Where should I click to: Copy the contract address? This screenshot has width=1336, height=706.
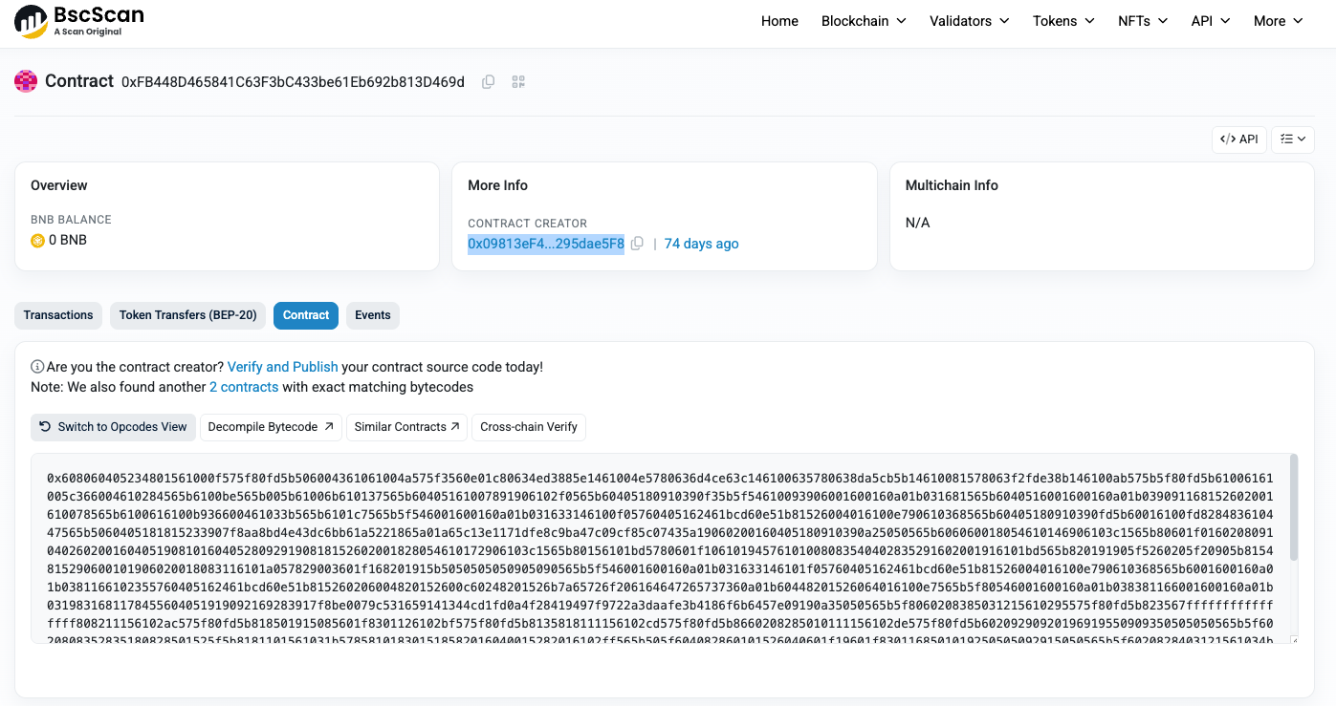488,82
